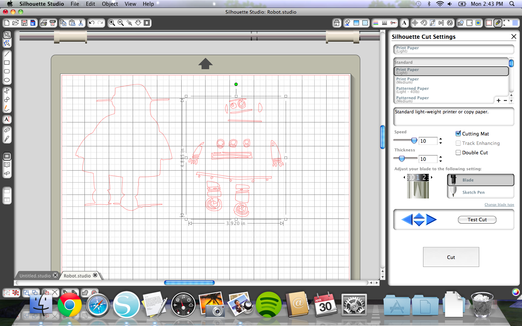Image resolution: width=522 pixels, height=326 pixels.
Task: Open the current media Print Paper dropdown
Action: (x=454, y=49)
